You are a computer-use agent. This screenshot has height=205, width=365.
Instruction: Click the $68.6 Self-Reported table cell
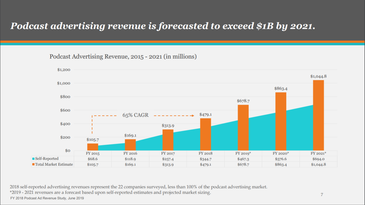93,159
